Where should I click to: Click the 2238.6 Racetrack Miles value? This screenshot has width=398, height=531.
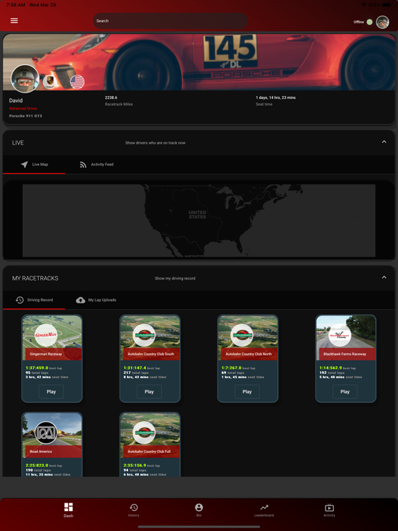pyautogui.click(x=111, y=97)
